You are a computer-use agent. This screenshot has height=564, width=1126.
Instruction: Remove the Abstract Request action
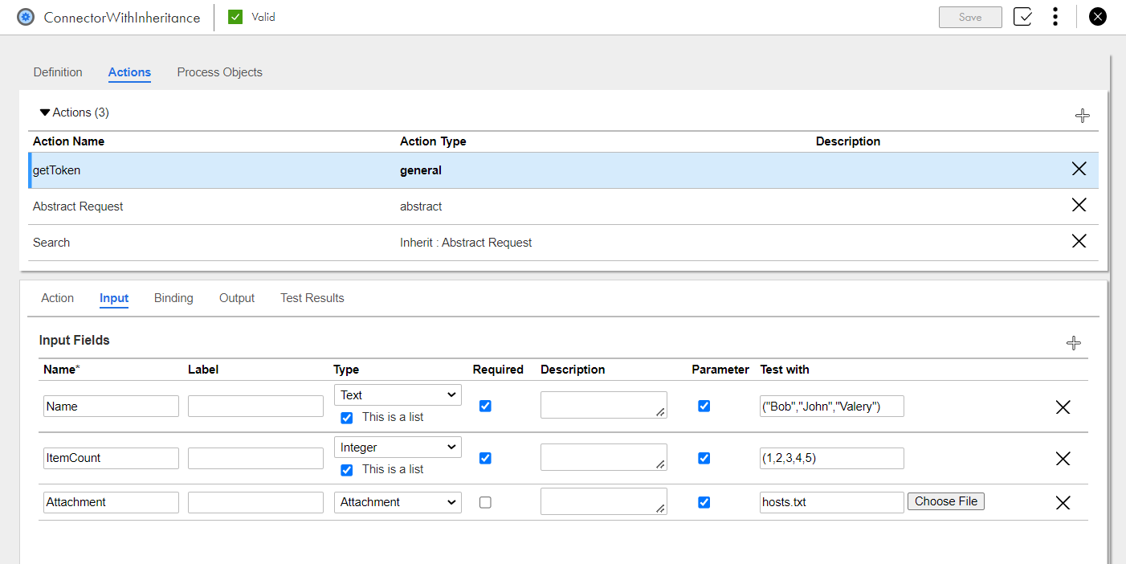click(x=1079, y=205)
